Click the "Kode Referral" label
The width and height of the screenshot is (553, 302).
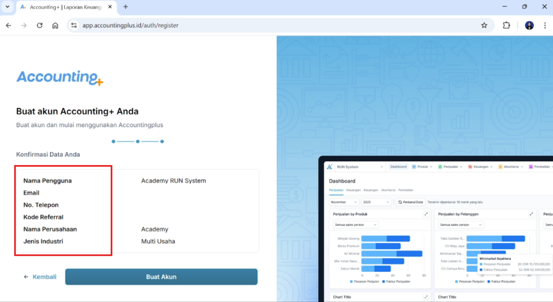[43, 217]
